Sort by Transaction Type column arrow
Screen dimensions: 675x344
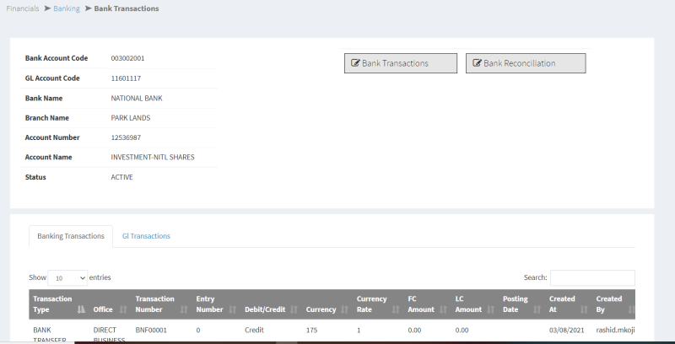(82, 310)
